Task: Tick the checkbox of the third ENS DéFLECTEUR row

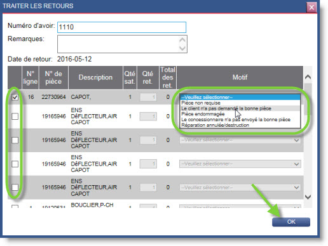Action: tap(15, 164)
